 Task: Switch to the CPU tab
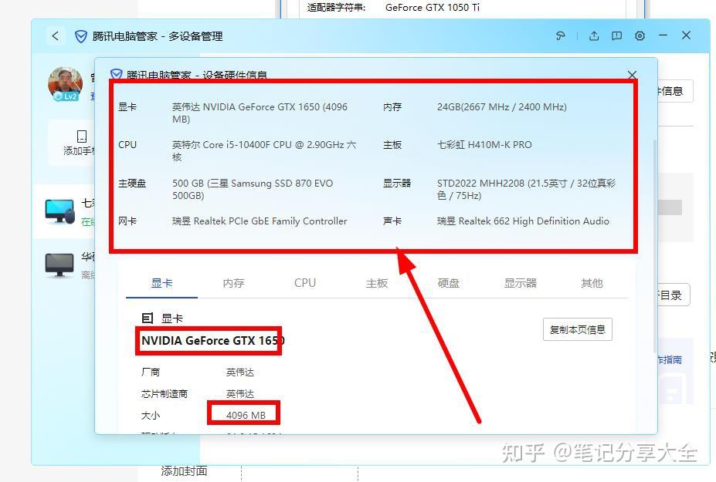(305, 283)
